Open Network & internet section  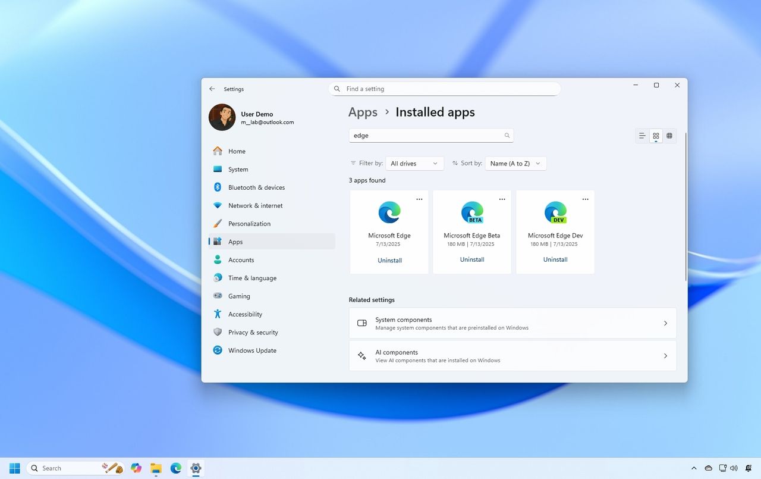pyautogui.click(x=272, y=206)
